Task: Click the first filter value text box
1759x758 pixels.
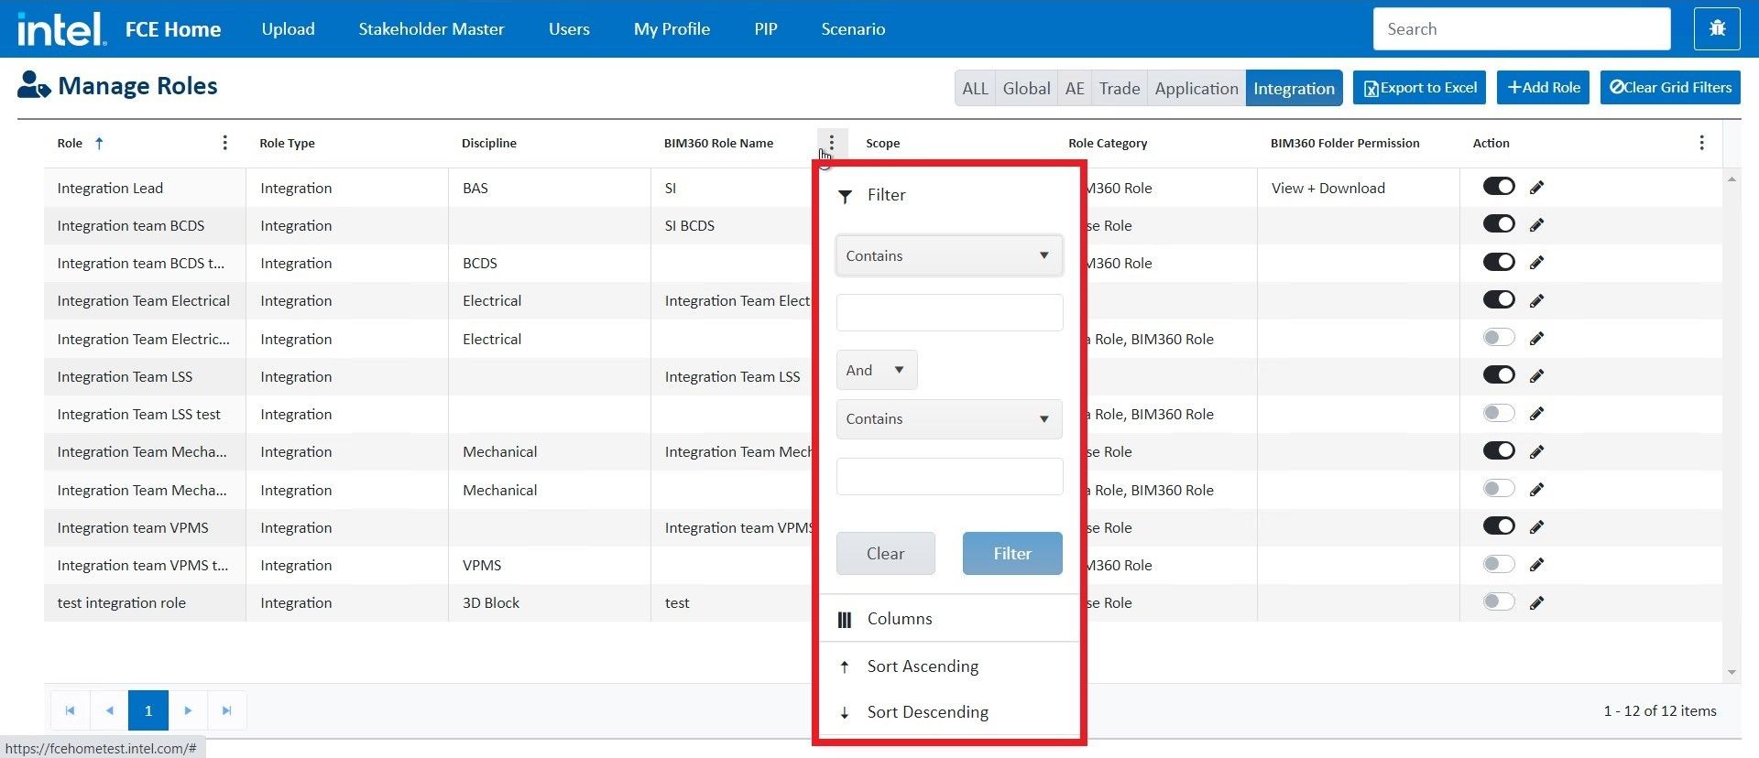Action: [948, 312]
